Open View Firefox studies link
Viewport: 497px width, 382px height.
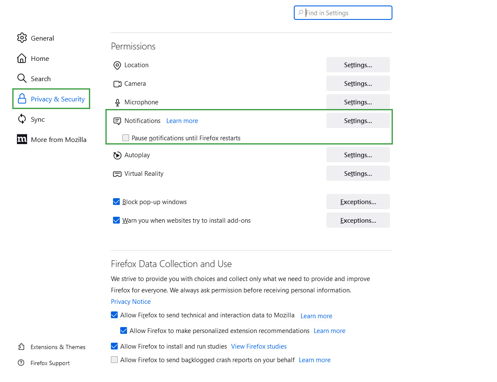click(x=259, y=347)
